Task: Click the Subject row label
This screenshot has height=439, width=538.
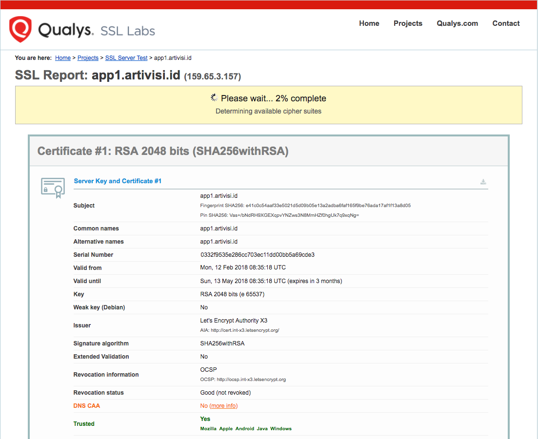Action: point(84,206)
